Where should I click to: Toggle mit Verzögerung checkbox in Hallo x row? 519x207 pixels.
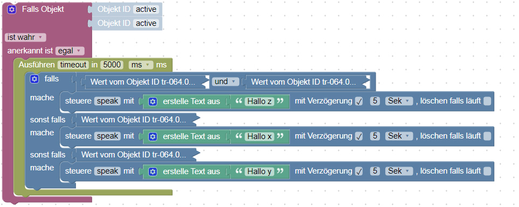pyautogui.click(x=359, y=136)
